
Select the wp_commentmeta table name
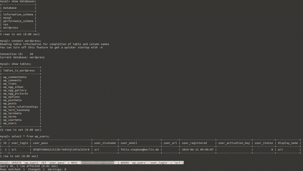pyautogui.click(x=15, y=77)
